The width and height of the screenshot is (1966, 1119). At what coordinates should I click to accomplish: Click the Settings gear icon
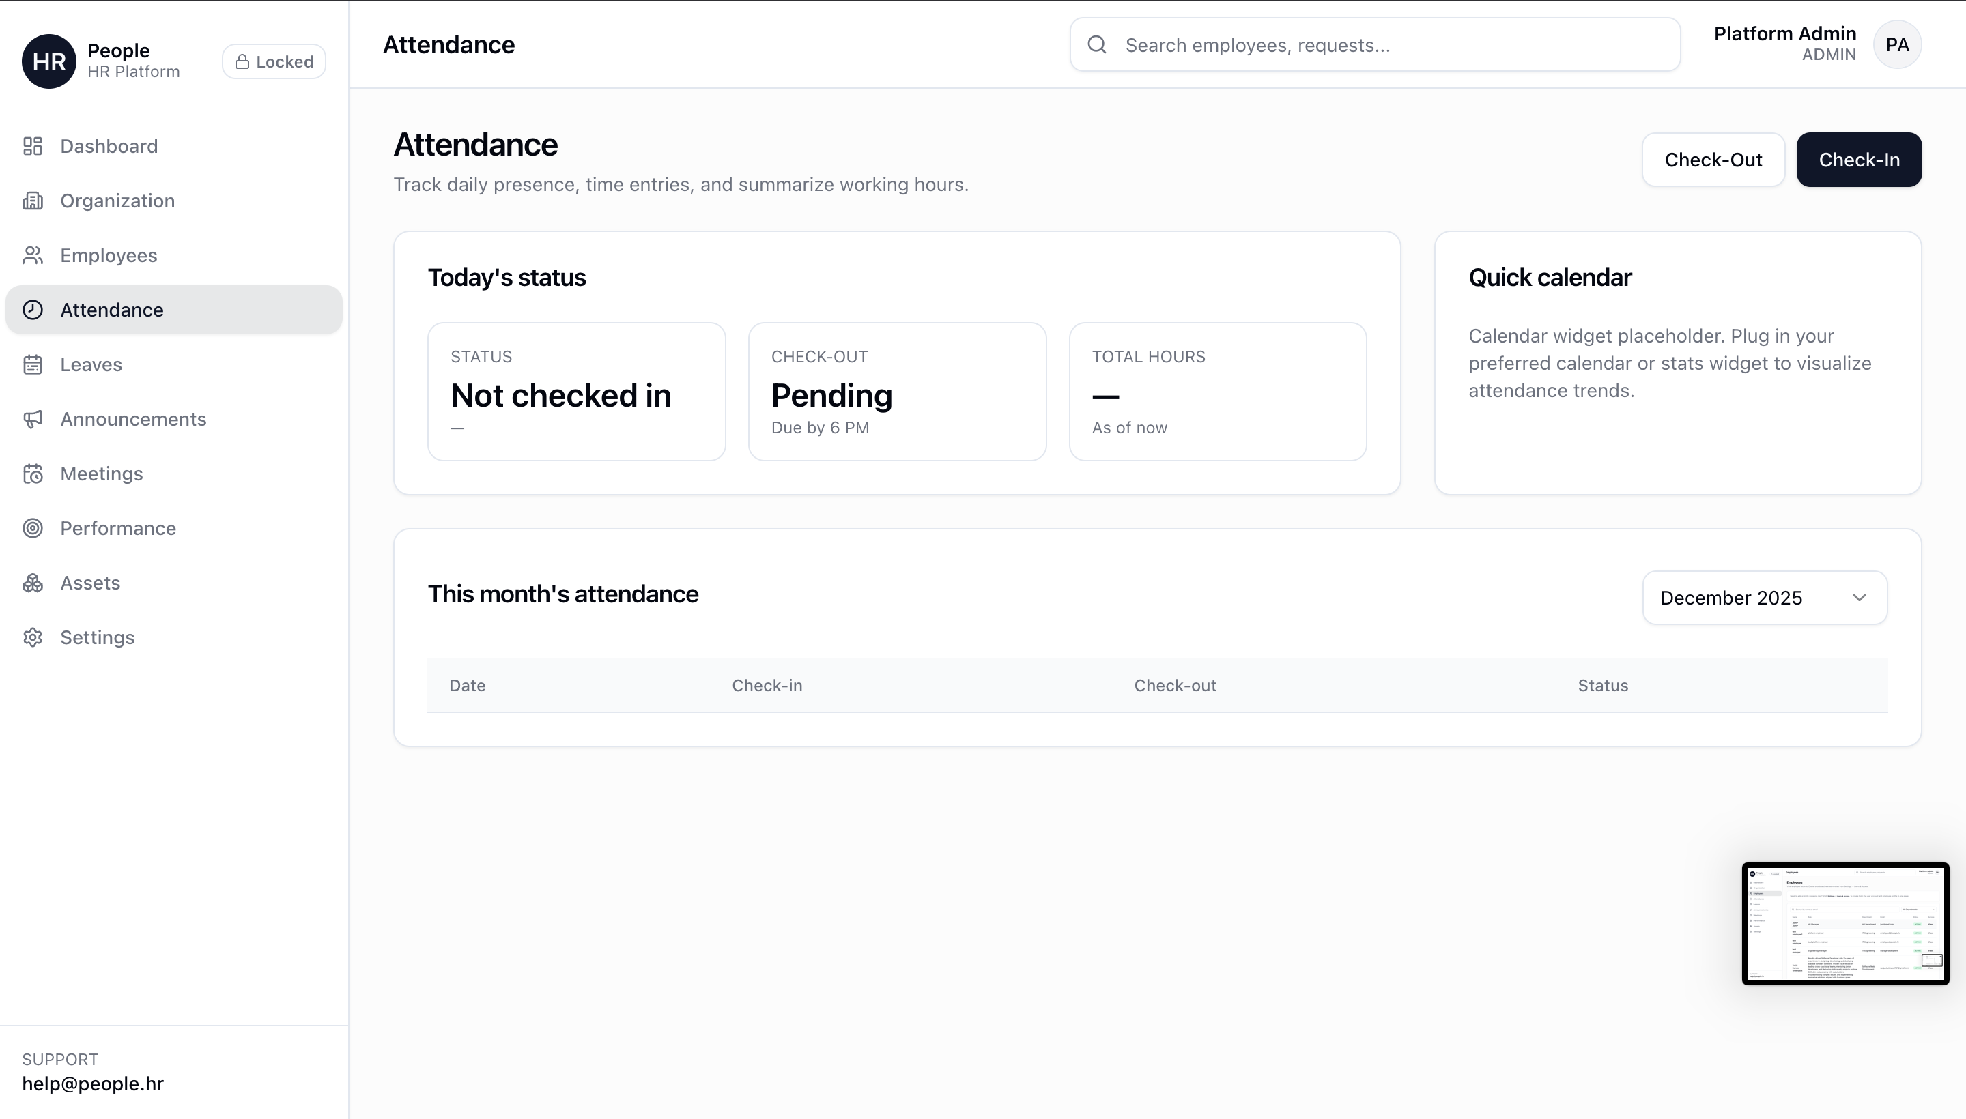tap(32, 637)
